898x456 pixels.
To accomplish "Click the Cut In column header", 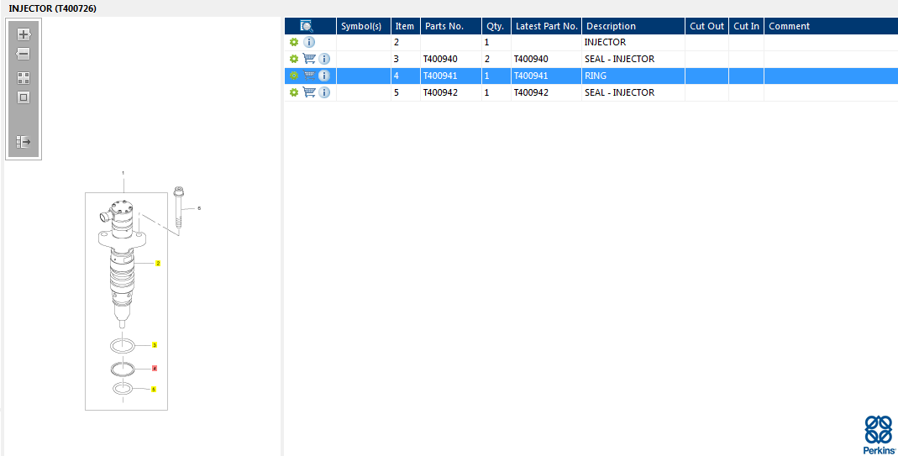I will 746,26.
